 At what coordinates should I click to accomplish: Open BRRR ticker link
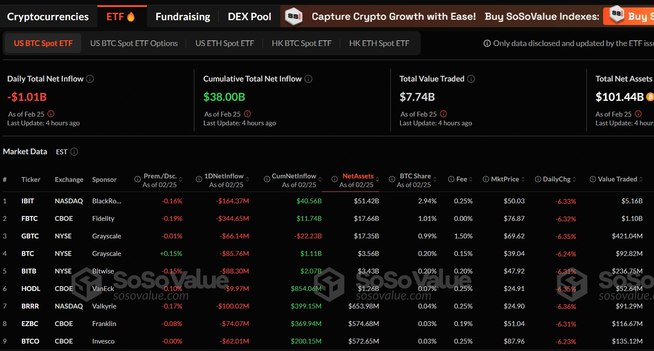click(30, 306)
